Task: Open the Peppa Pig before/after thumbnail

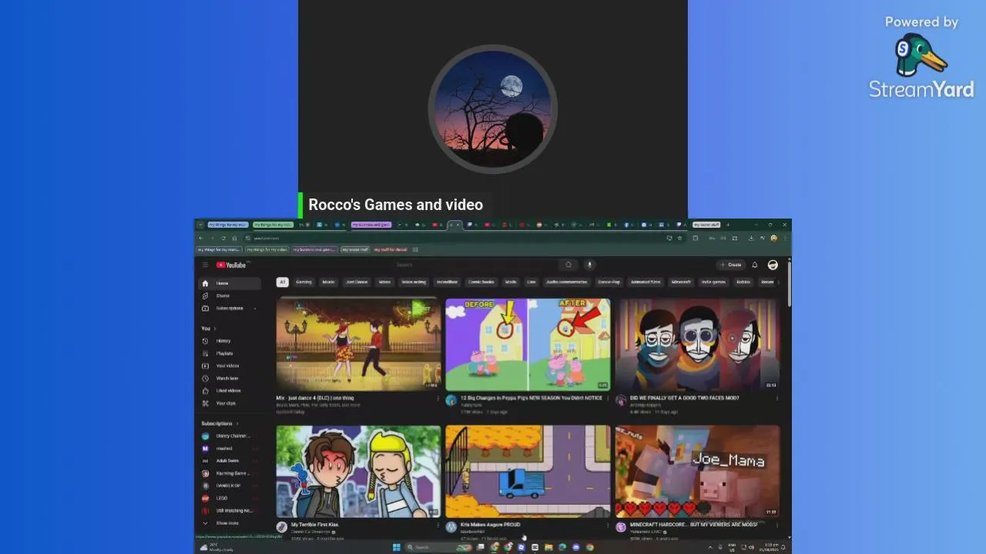Action: point(528,345)
